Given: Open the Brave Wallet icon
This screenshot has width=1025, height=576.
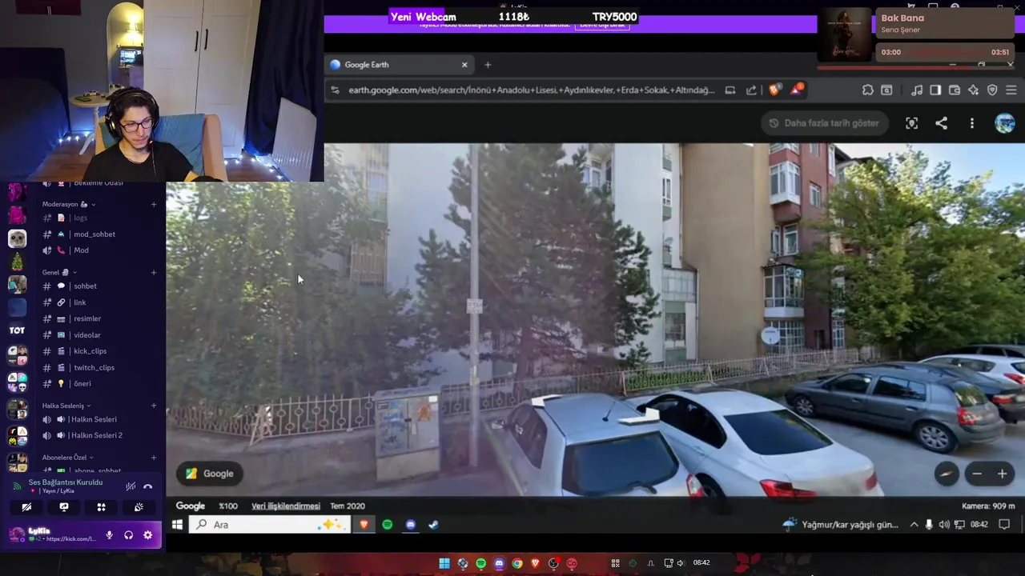Looking at the screenshot, I should (x=955, y=90).
